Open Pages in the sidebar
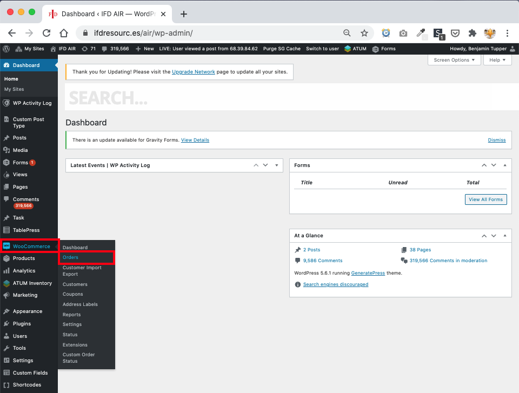This screenshot has width=519, height=393. (x=29, y=187)
